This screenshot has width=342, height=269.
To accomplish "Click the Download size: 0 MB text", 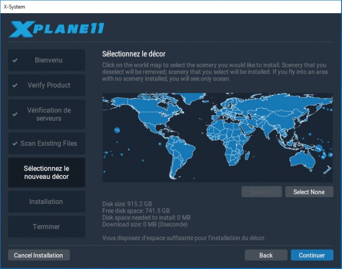I will tap(145, 225).
